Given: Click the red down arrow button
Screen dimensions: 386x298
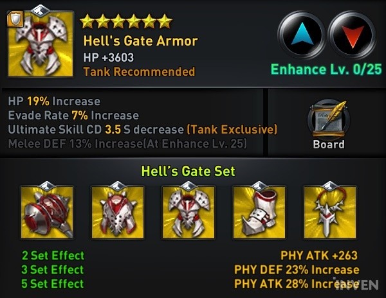Looking at the screenshot, I should click(353, 35).
